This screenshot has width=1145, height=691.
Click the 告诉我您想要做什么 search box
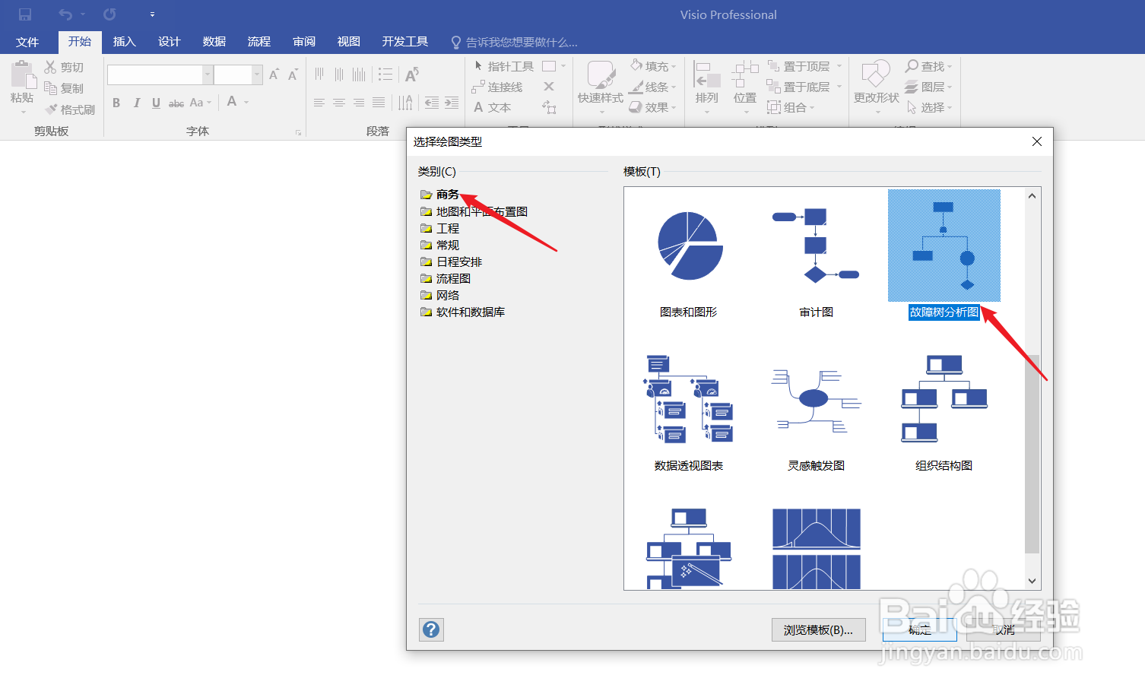coord(514,43)
